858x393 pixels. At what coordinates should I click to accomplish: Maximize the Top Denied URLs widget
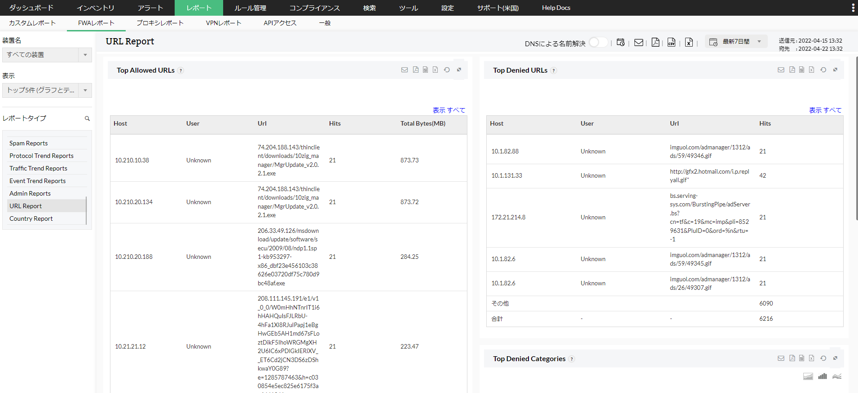(x=835, y=70)
